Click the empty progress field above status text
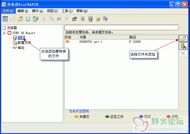 (x=121, y=27)
